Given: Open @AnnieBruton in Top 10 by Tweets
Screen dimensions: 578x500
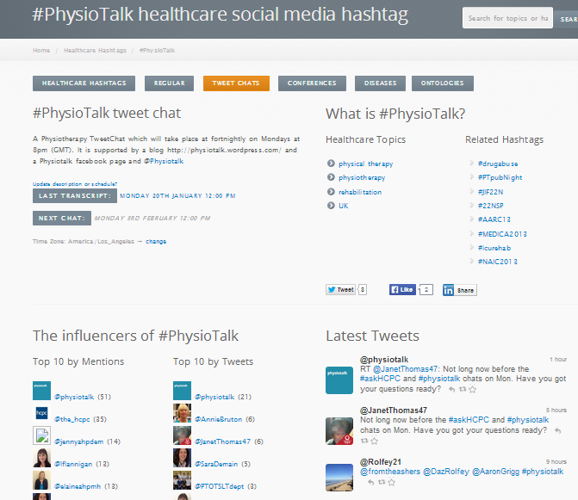Looking at the screenshot, I should [221, 419].
